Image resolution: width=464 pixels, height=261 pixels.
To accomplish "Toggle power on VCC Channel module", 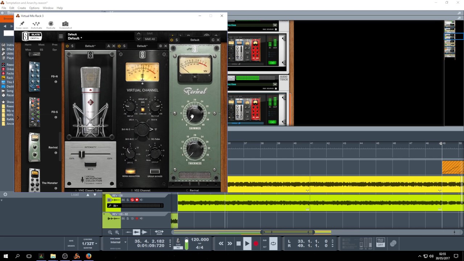I will [x=119, y=46].
